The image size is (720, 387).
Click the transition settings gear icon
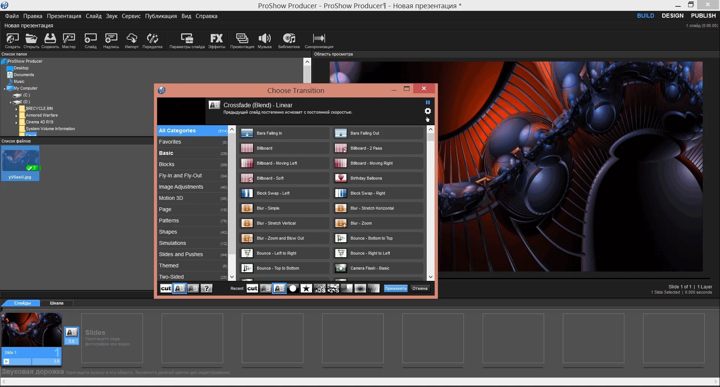click(427, 111)
